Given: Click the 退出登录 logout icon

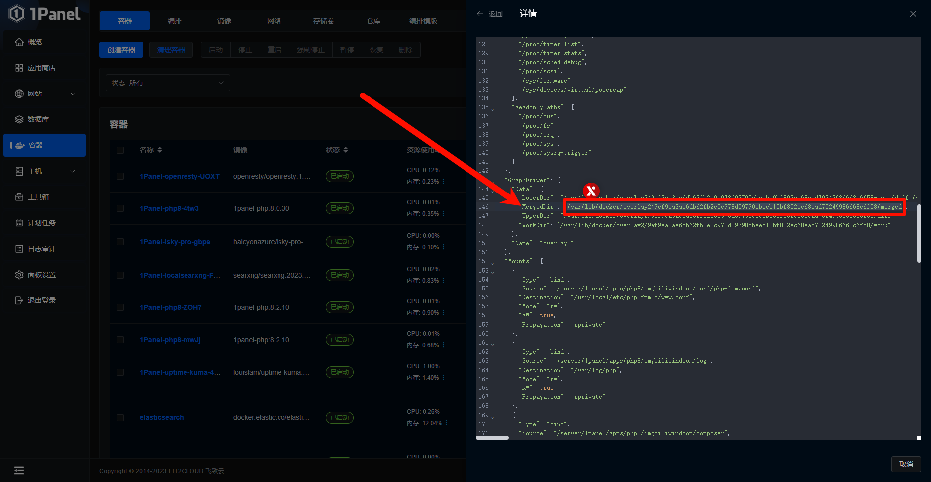Looking at the screenshot, I should point(19,300).
